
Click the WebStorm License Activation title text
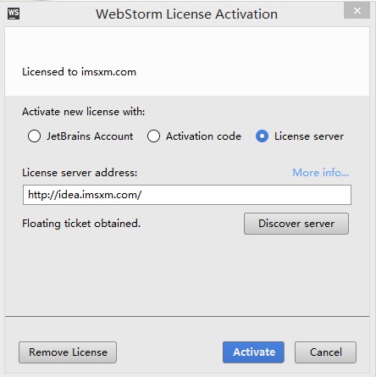pos(186,14)
